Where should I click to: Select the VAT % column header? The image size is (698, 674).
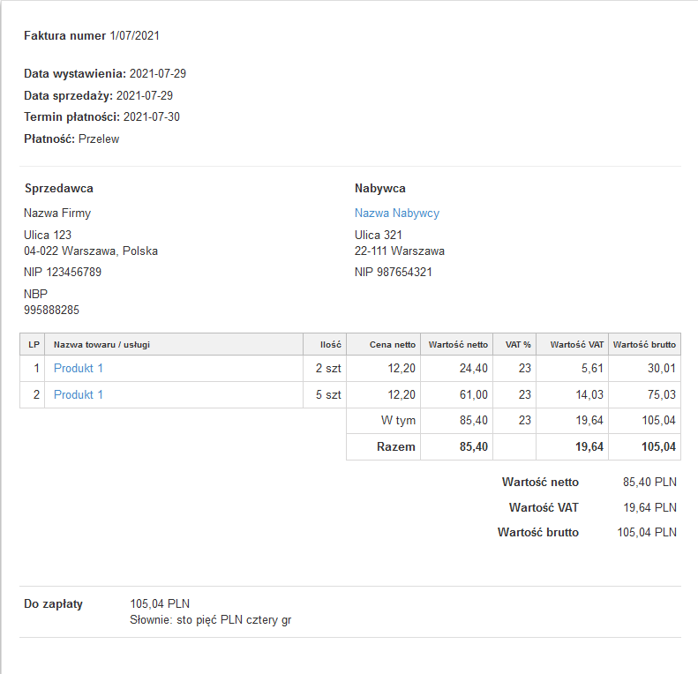[x=517, y=345]
